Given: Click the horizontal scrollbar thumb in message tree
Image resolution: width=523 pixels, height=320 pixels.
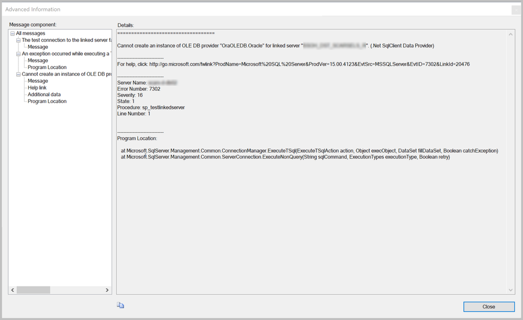Looking at the screenshot, I should tap(34, 290).
